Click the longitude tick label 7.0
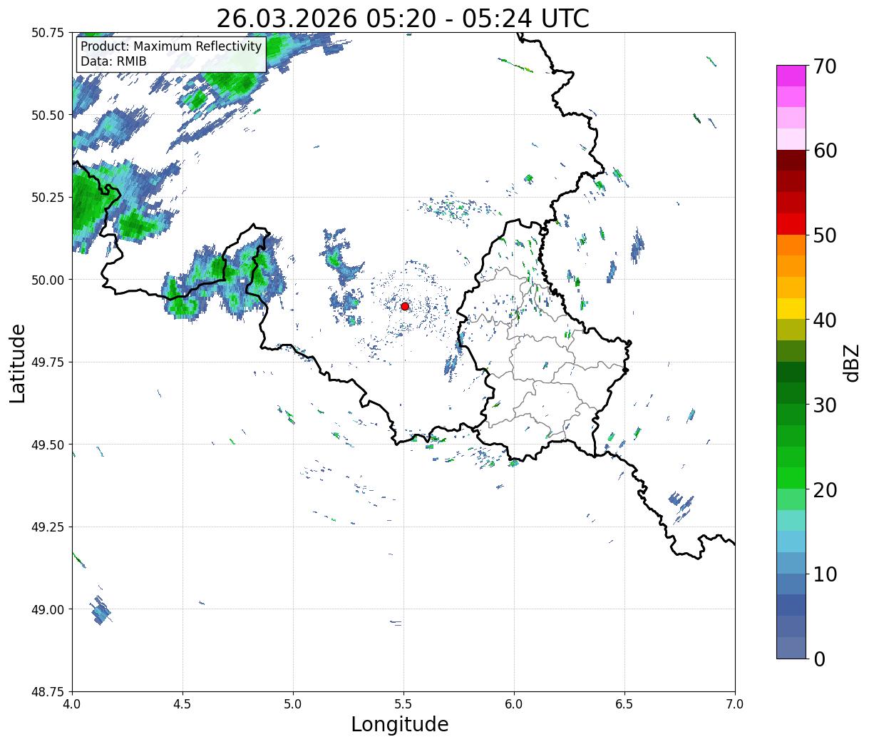The height and width of the screenshot is (742, 869). [x=735, y=703]
